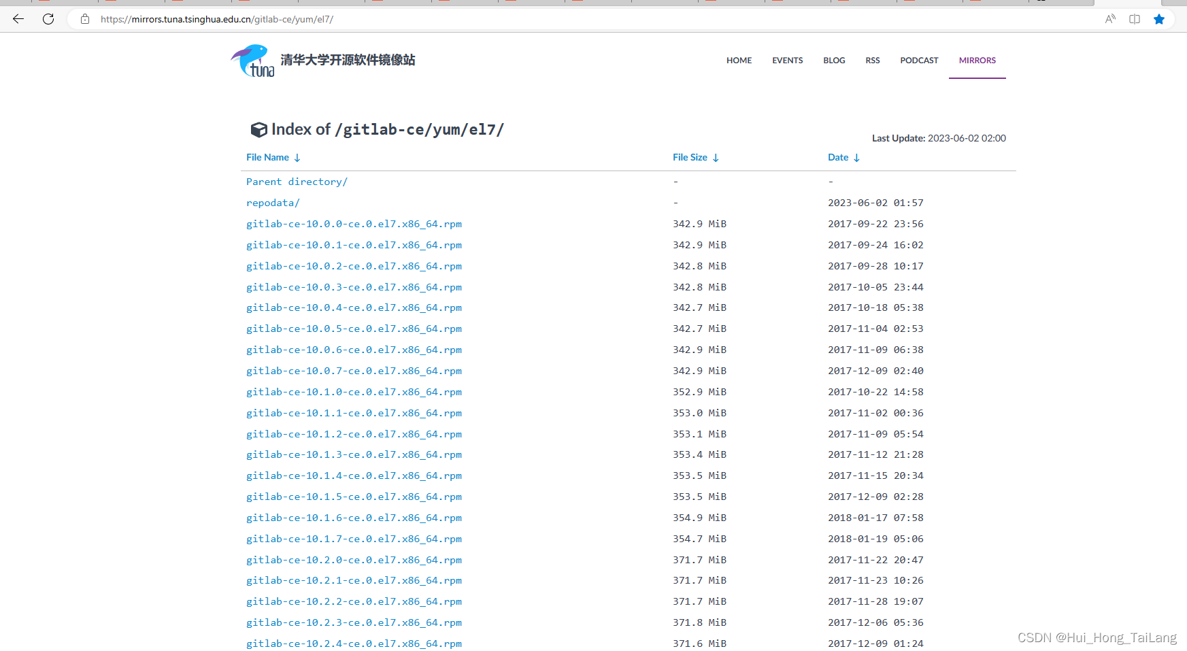Download gitlab-ce-10.2.2-ce.0.el7.x86_64.rpm
This screenshot has height=651, width=1187.
point(354,601)
